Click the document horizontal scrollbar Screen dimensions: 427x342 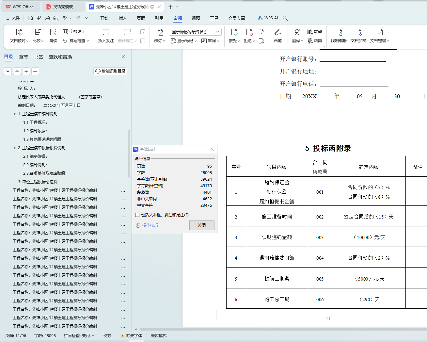pos(283,329)
